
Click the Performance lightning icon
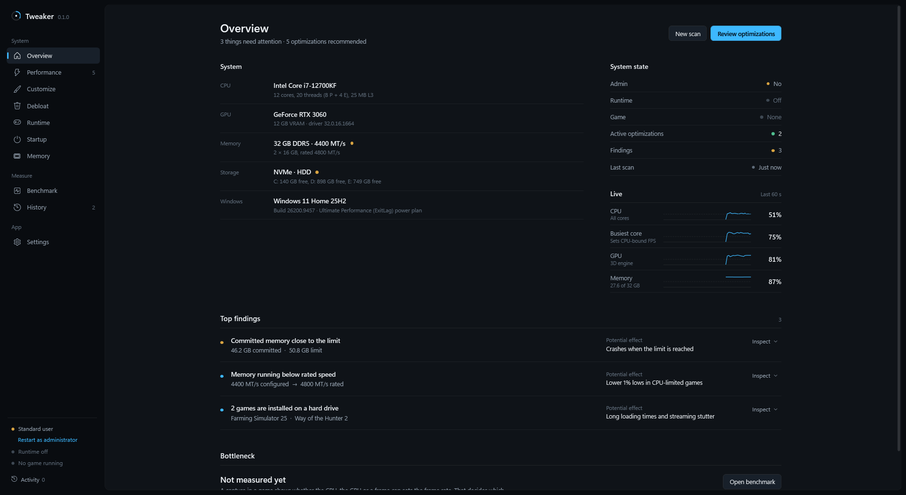point(17,72)
